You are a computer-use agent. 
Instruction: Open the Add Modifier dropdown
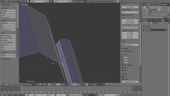click(155, 30)
